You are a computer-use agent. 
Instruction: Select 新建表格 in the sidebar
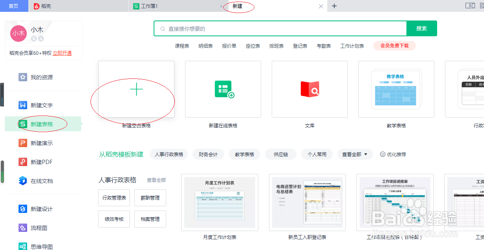coord(41,123)
